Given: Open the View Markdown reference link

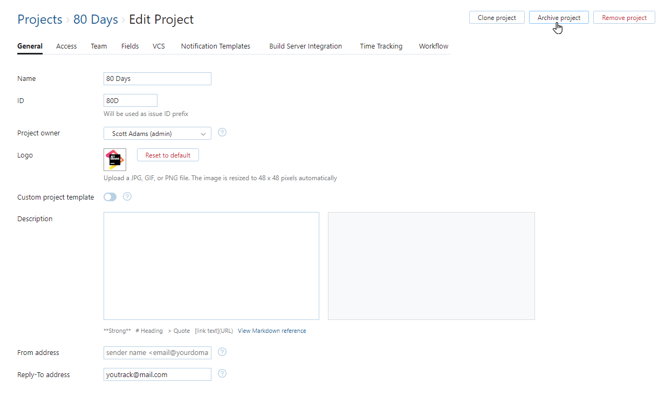Looking at the screenshot, I should pos(271,330).
